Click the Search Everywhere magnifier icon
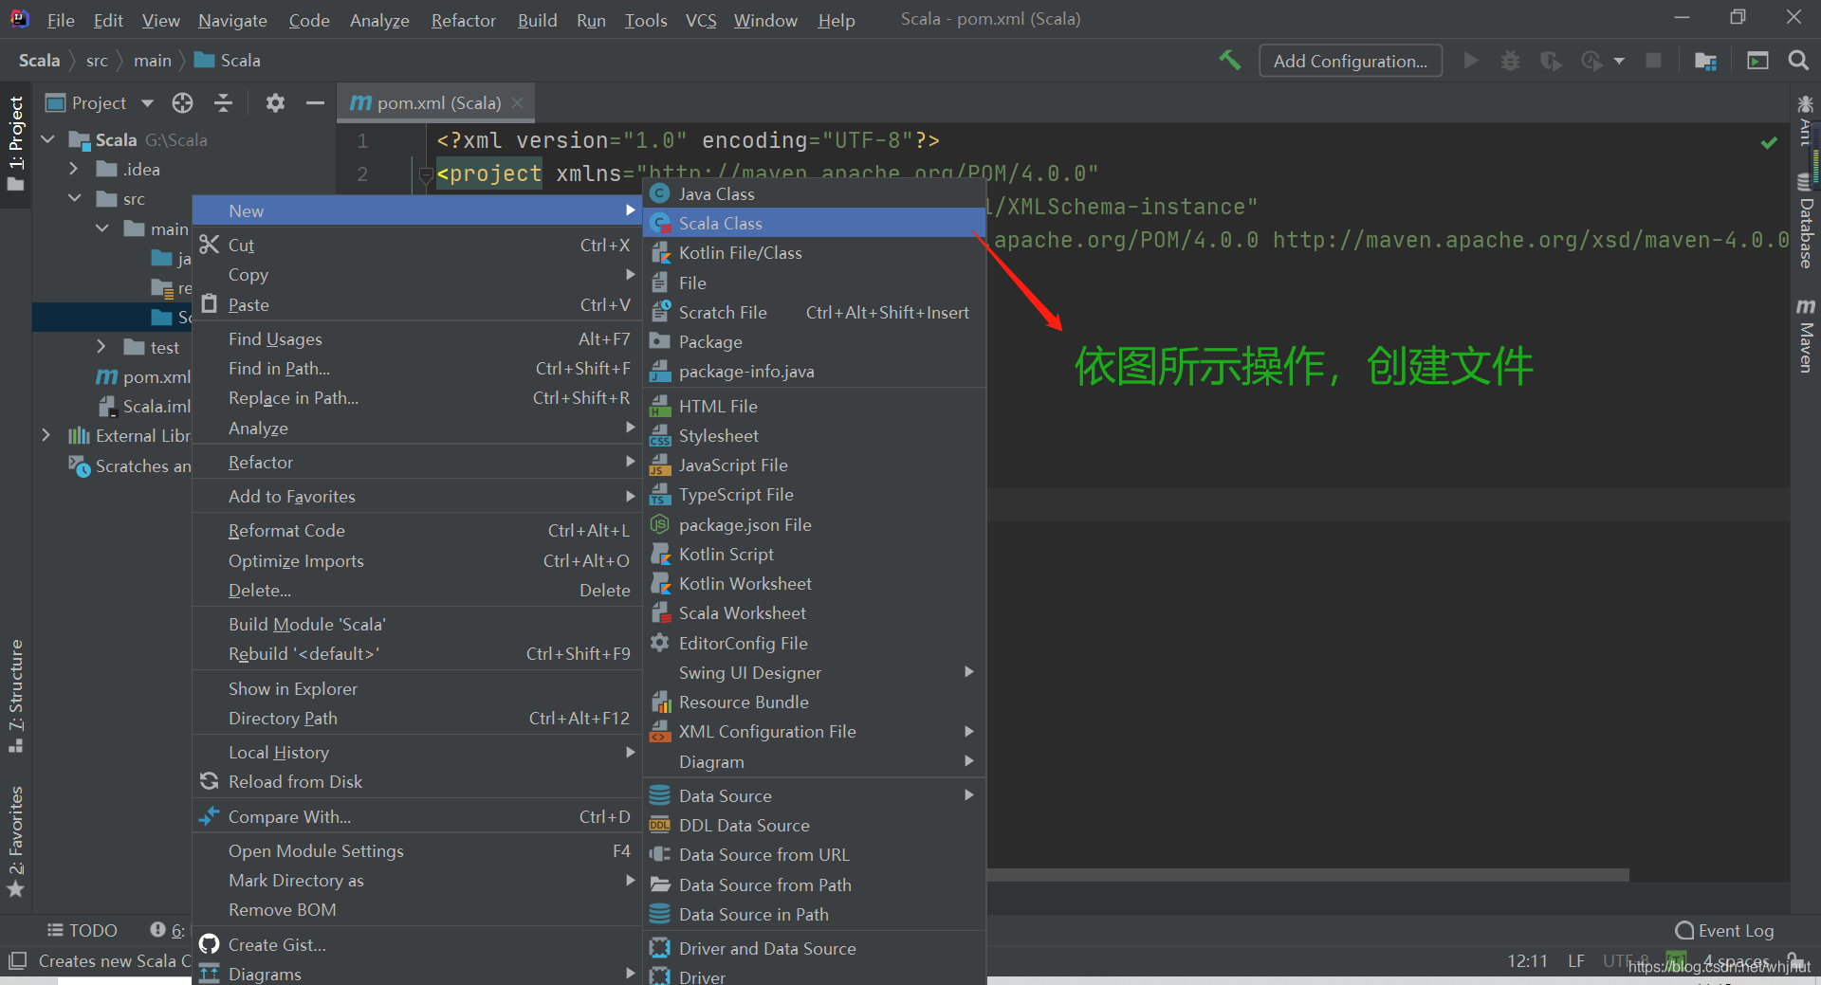Viewport: 1821px width, 985px height. (1797, 61)
